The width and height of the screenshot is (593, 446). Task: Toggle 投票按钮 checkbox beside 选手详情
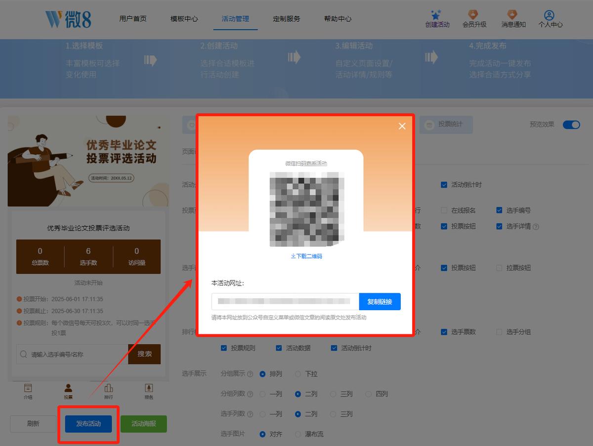(444, 227)
